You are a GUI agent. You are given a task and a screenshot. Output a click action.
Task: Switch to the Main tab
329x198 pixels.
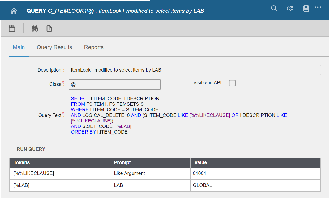19,47
